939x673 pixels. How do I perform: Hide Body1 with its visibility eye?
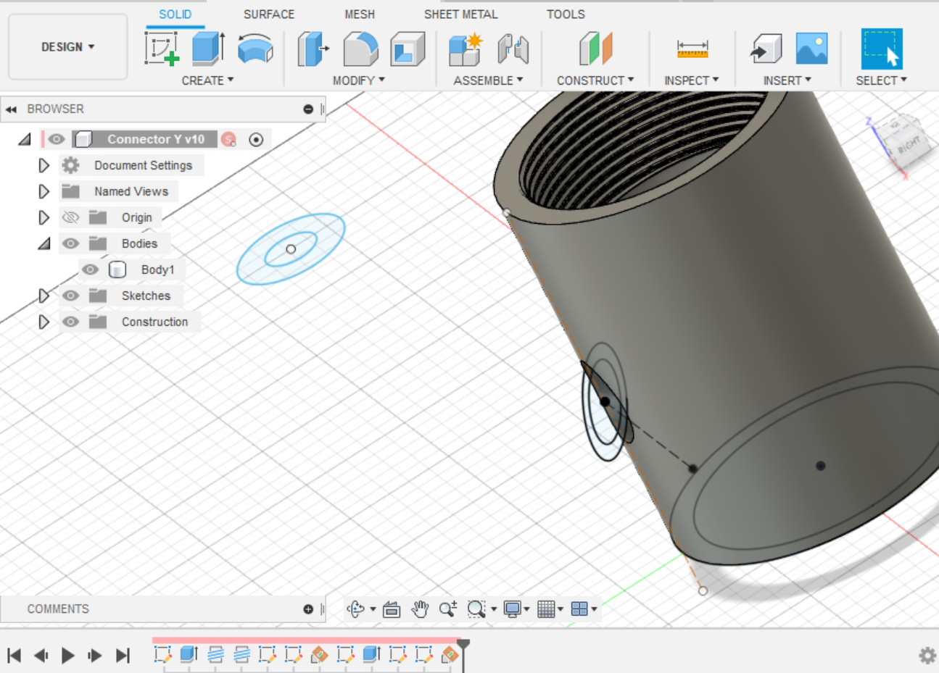90,269
